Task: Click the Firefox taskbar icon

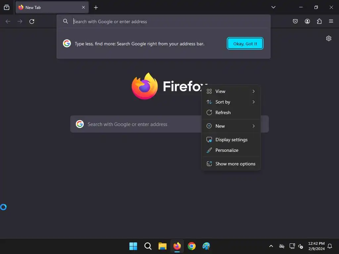Action: pyautogui.click(x=177, y=246)
